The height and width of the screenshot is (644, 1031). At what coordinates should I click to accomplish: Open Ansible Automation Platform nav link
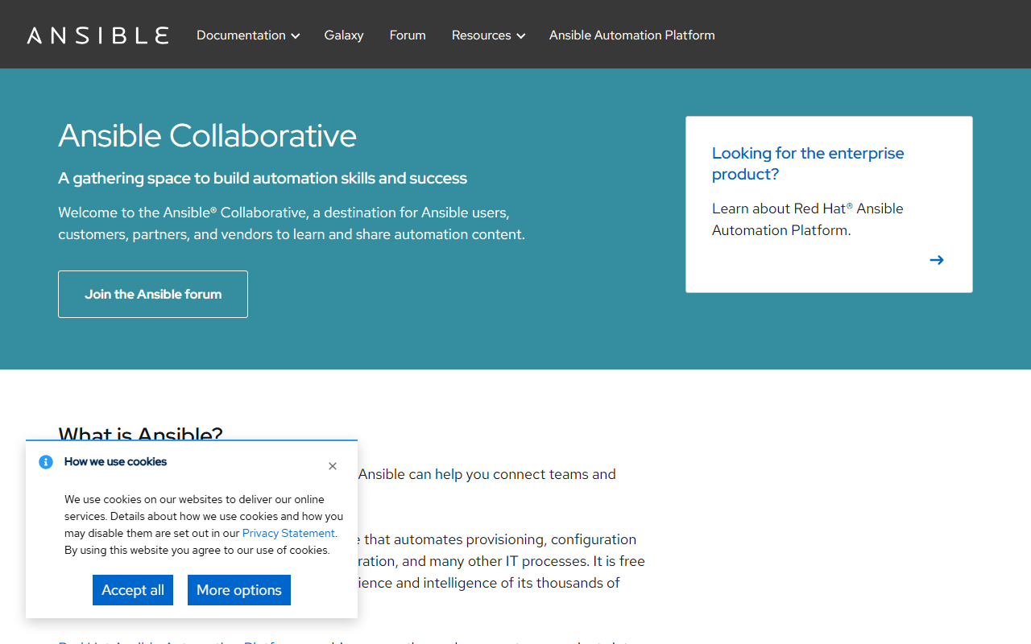pos(632,35)
